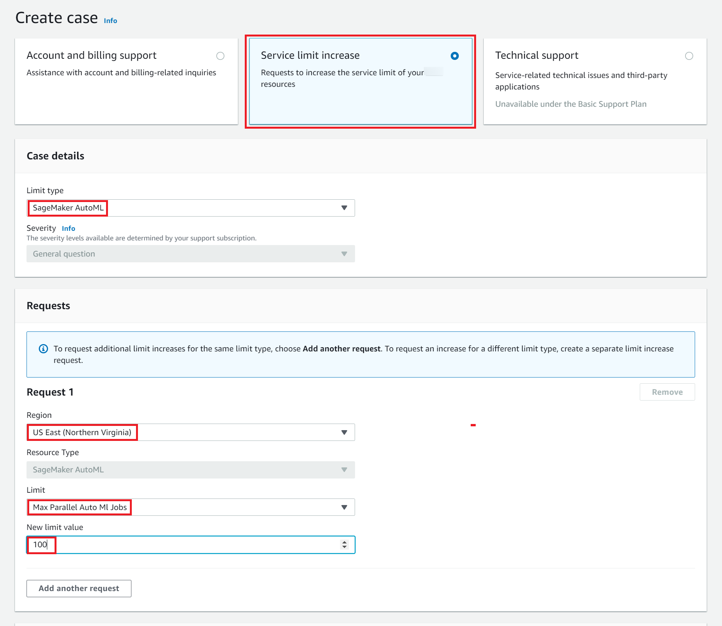Viewport: 722px width, 626px height.
Task: Click Add another request button
Action: (x=79, y=588)
